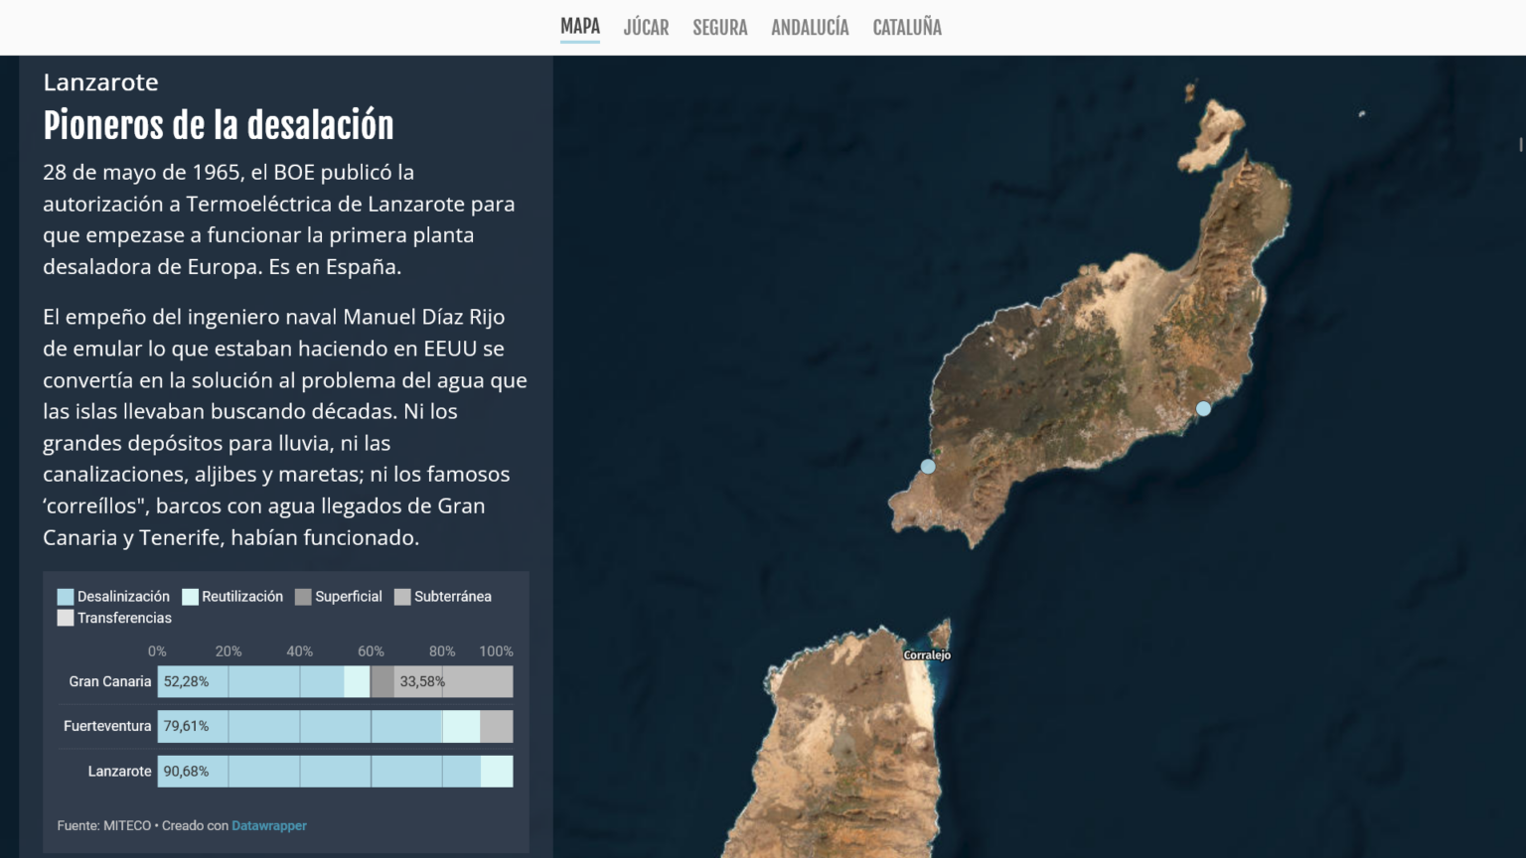Image resolution: width=1526 pixels, height=858 pixels.
Task: Click the Transferencias legend swatch
Action: [x=66, y=618]
